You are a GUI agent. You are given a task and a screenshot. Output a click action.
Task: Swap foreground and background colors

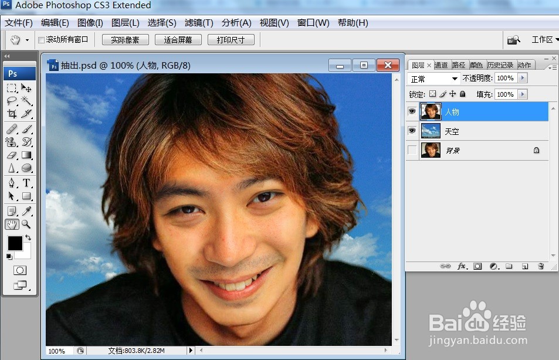(x=28, y=237)
